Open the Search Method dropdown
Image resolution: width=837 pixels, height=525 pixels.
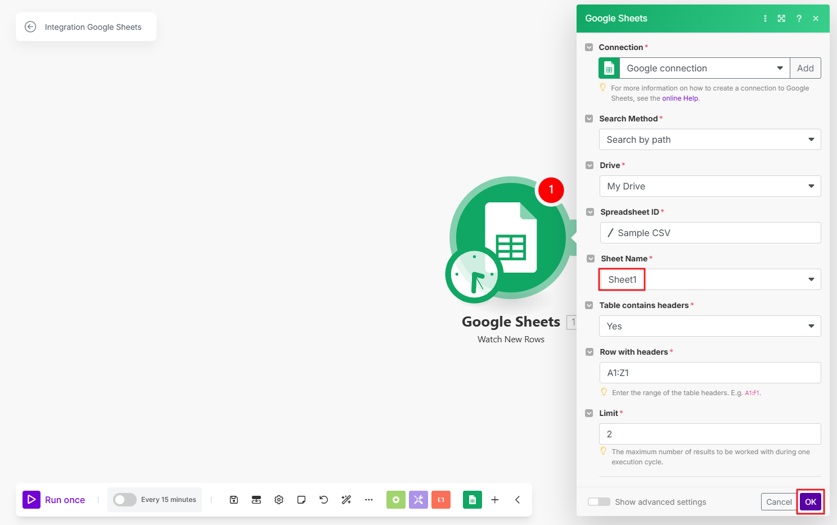710,139
